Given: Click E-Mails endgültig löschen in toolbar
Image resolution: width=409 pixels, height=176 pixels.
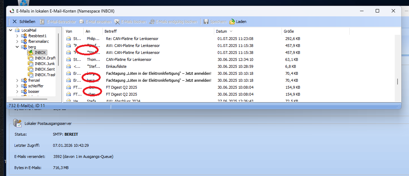Looking at the screenshot, I should tap(173, 22).
